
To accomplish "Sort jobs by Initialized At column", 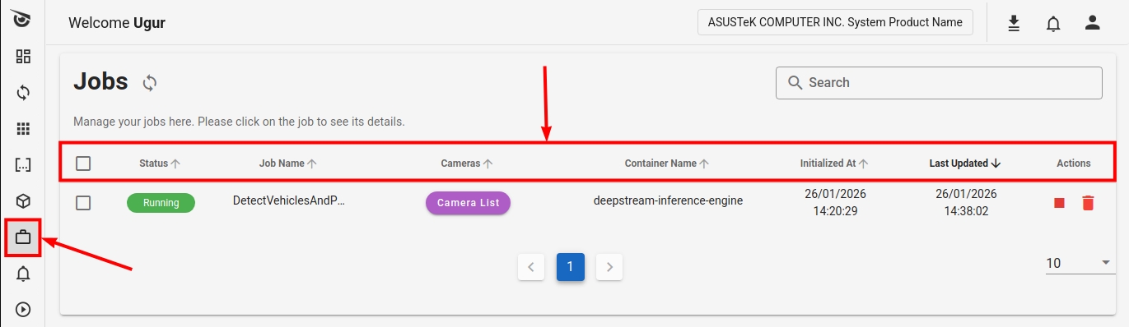I will click(x=834, y=163).
